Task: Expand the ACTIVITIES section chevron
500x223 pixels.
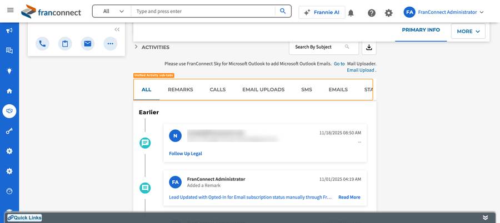Action: coord(136,47)
